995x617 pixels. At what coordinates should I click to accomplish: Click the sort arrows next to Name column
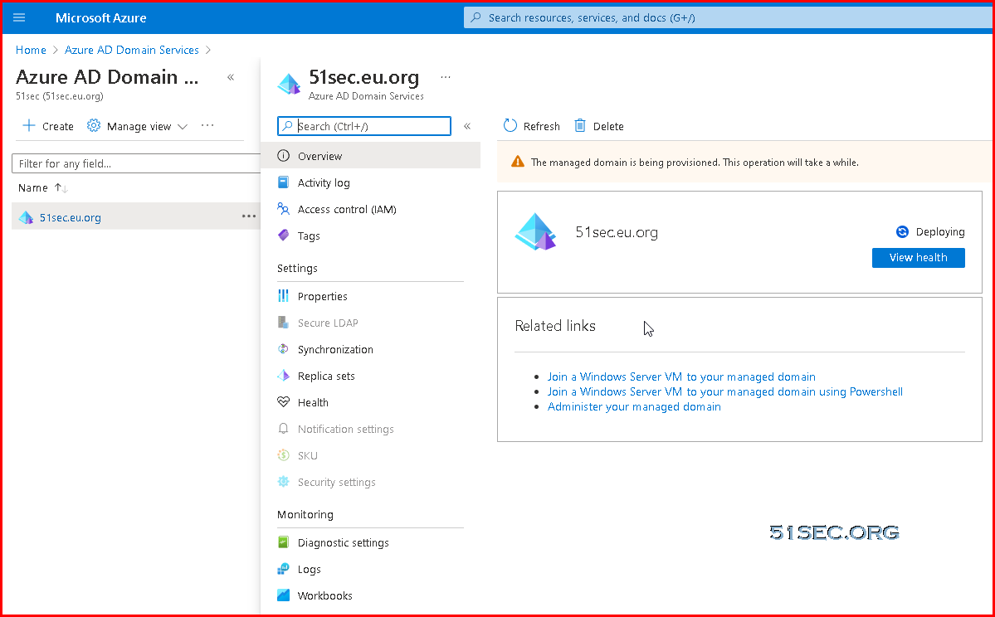(x=61, y=187)
